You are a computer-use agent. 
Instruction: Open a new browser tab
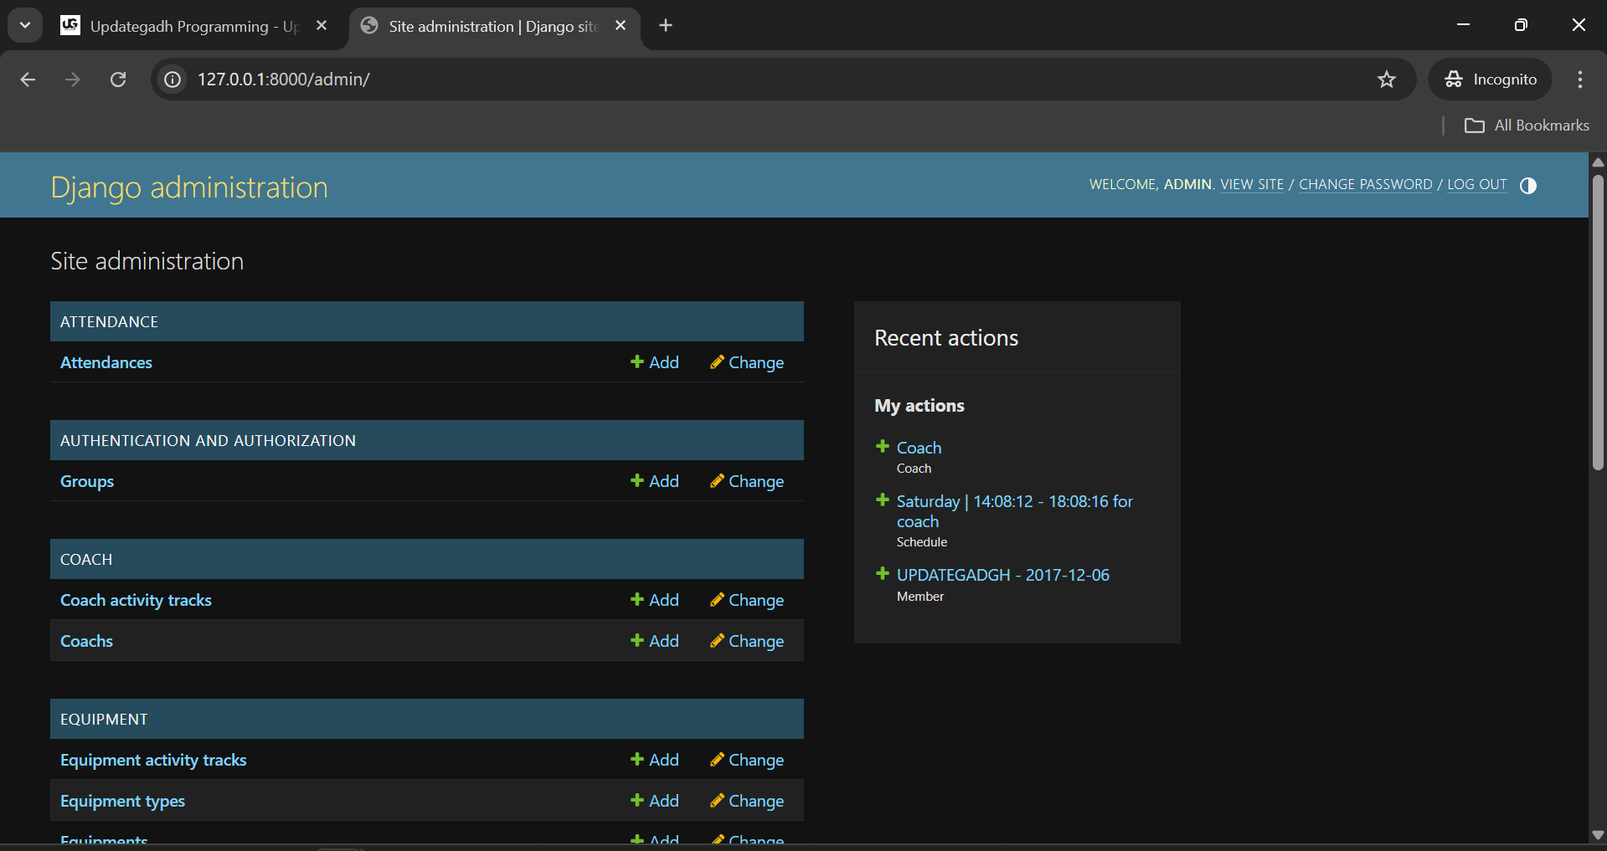[x=665, y=25]
